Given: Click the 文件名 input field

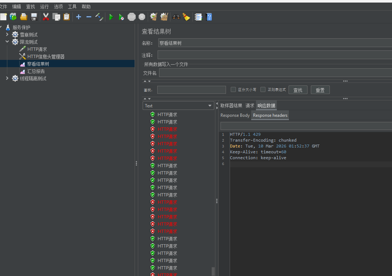Looking at the screenshot, I should [275, 73].
